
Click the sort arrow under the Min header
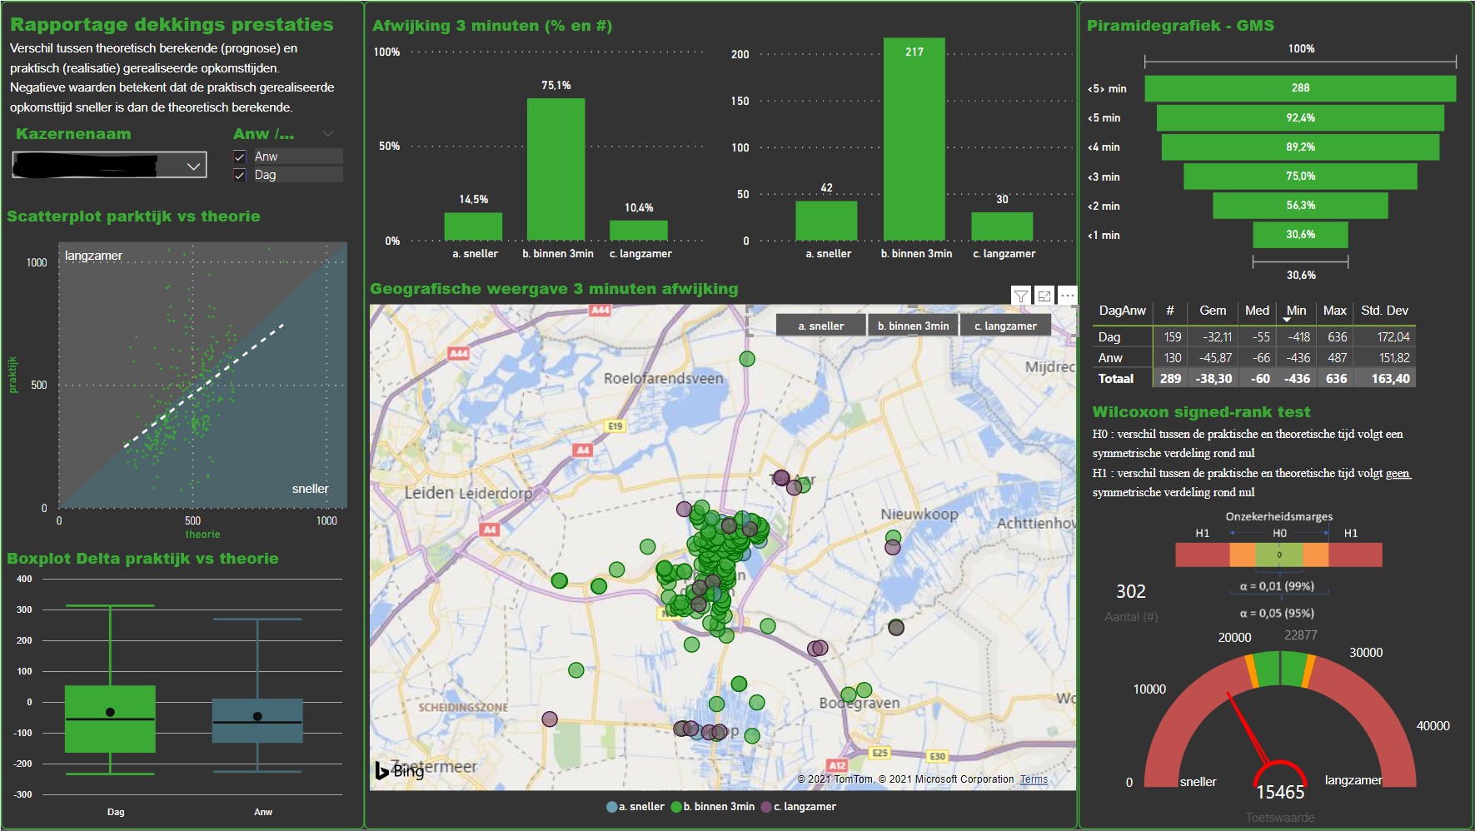[x=1287, y=320]
